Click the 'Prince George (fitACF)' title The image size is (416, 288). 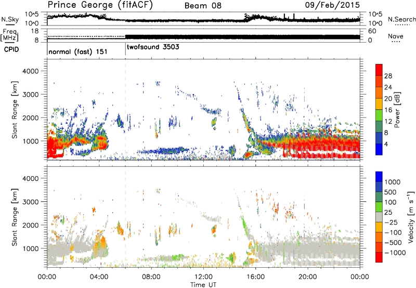click(100, 5)
